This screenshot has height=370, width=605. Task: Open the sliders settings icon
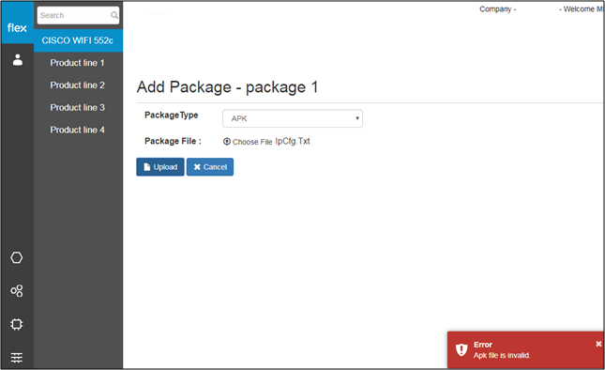[17, 358]
